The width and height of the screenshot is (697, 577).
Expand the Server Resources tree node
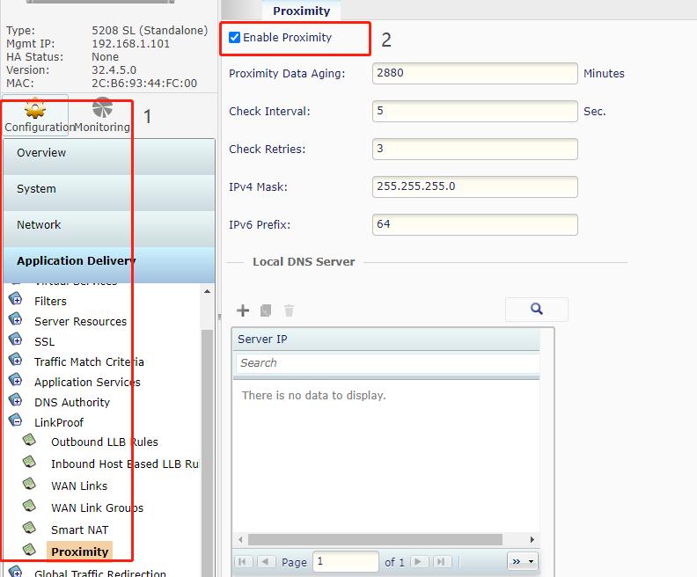(x=16, y=319)
